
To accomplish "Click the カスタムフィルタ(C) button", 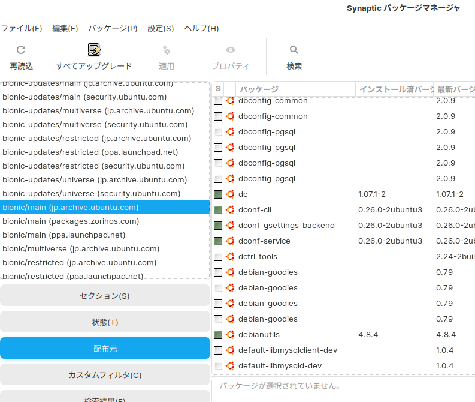I will point(105,374).
